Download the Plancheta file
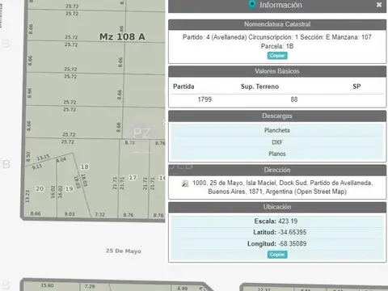The width and height of the screenshot is (388, 291). click(x=277, y=130)
